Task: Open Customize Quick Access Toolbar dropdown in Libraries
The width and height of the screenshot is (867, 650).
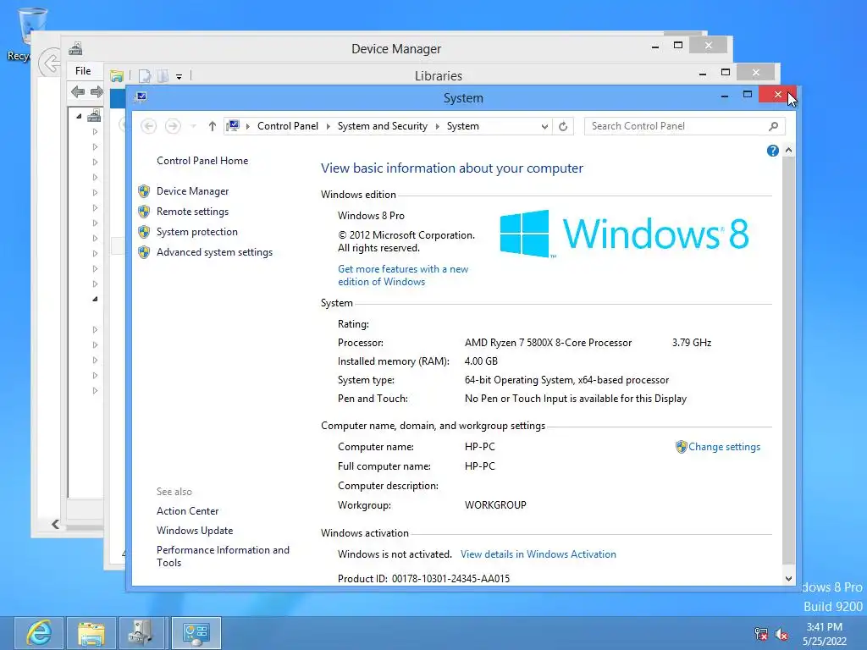Action: pyautogui.click(x=179, y=77)
